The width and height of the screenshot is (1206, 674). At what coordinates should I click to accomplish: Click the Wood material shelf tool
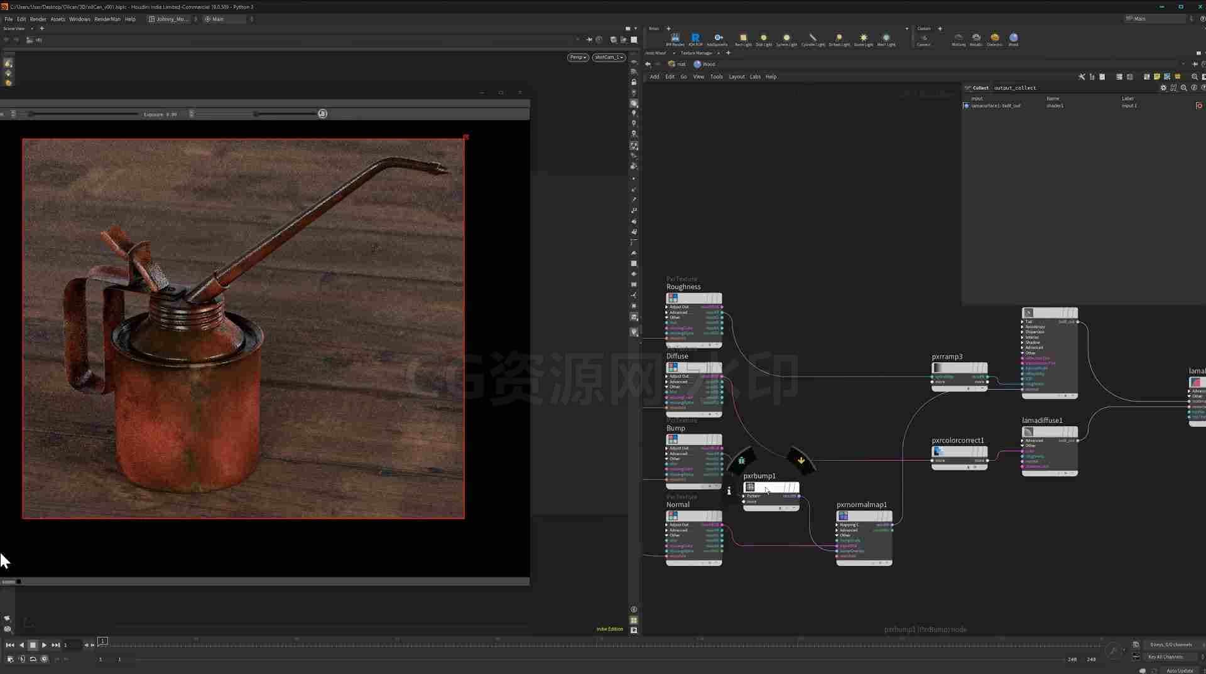tap(1013, 40)
